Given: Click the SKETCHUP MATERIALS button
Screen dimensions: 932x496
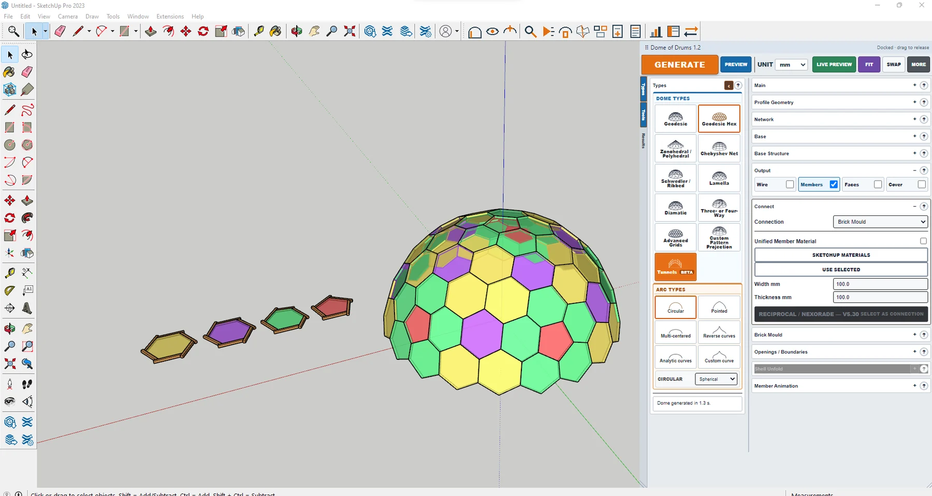Looking at the screenshot, I should (x=841, y=255).
